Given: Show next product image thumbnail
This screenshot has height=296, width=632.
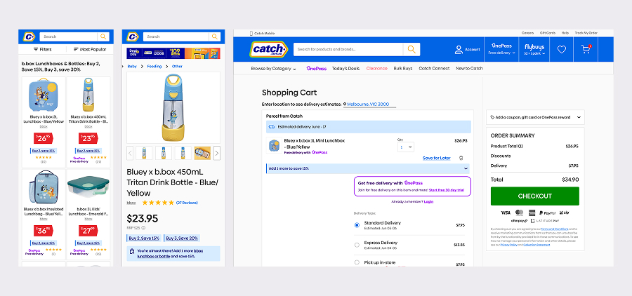Looking at the screenshot, I should pyautogui.click(x=217, y=153).
